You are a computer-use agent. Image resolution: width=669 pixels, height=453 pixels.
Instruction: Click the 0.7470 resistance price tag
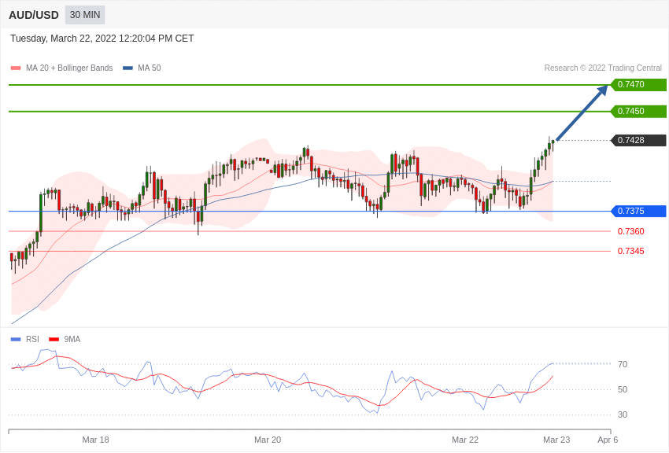pos(639,84)
